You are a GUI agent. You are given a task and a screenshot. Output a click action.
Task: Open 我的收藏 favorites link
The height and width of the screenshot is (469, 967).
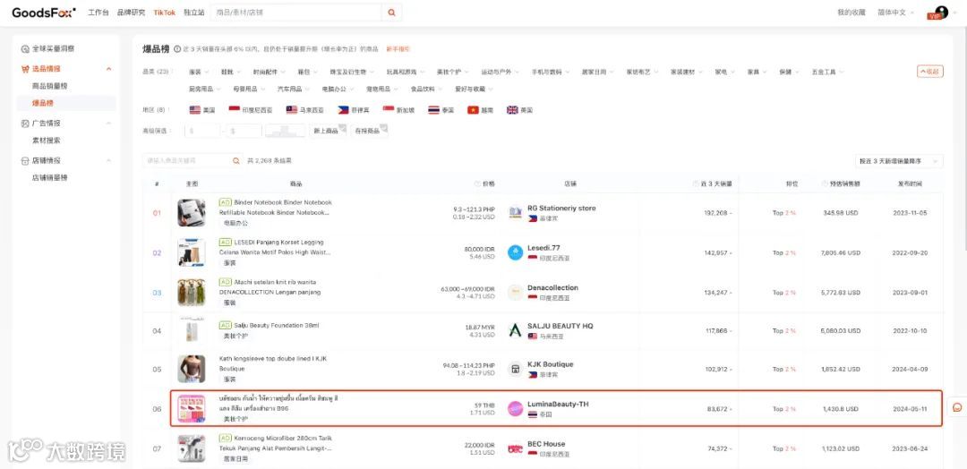tap(851, 13)
